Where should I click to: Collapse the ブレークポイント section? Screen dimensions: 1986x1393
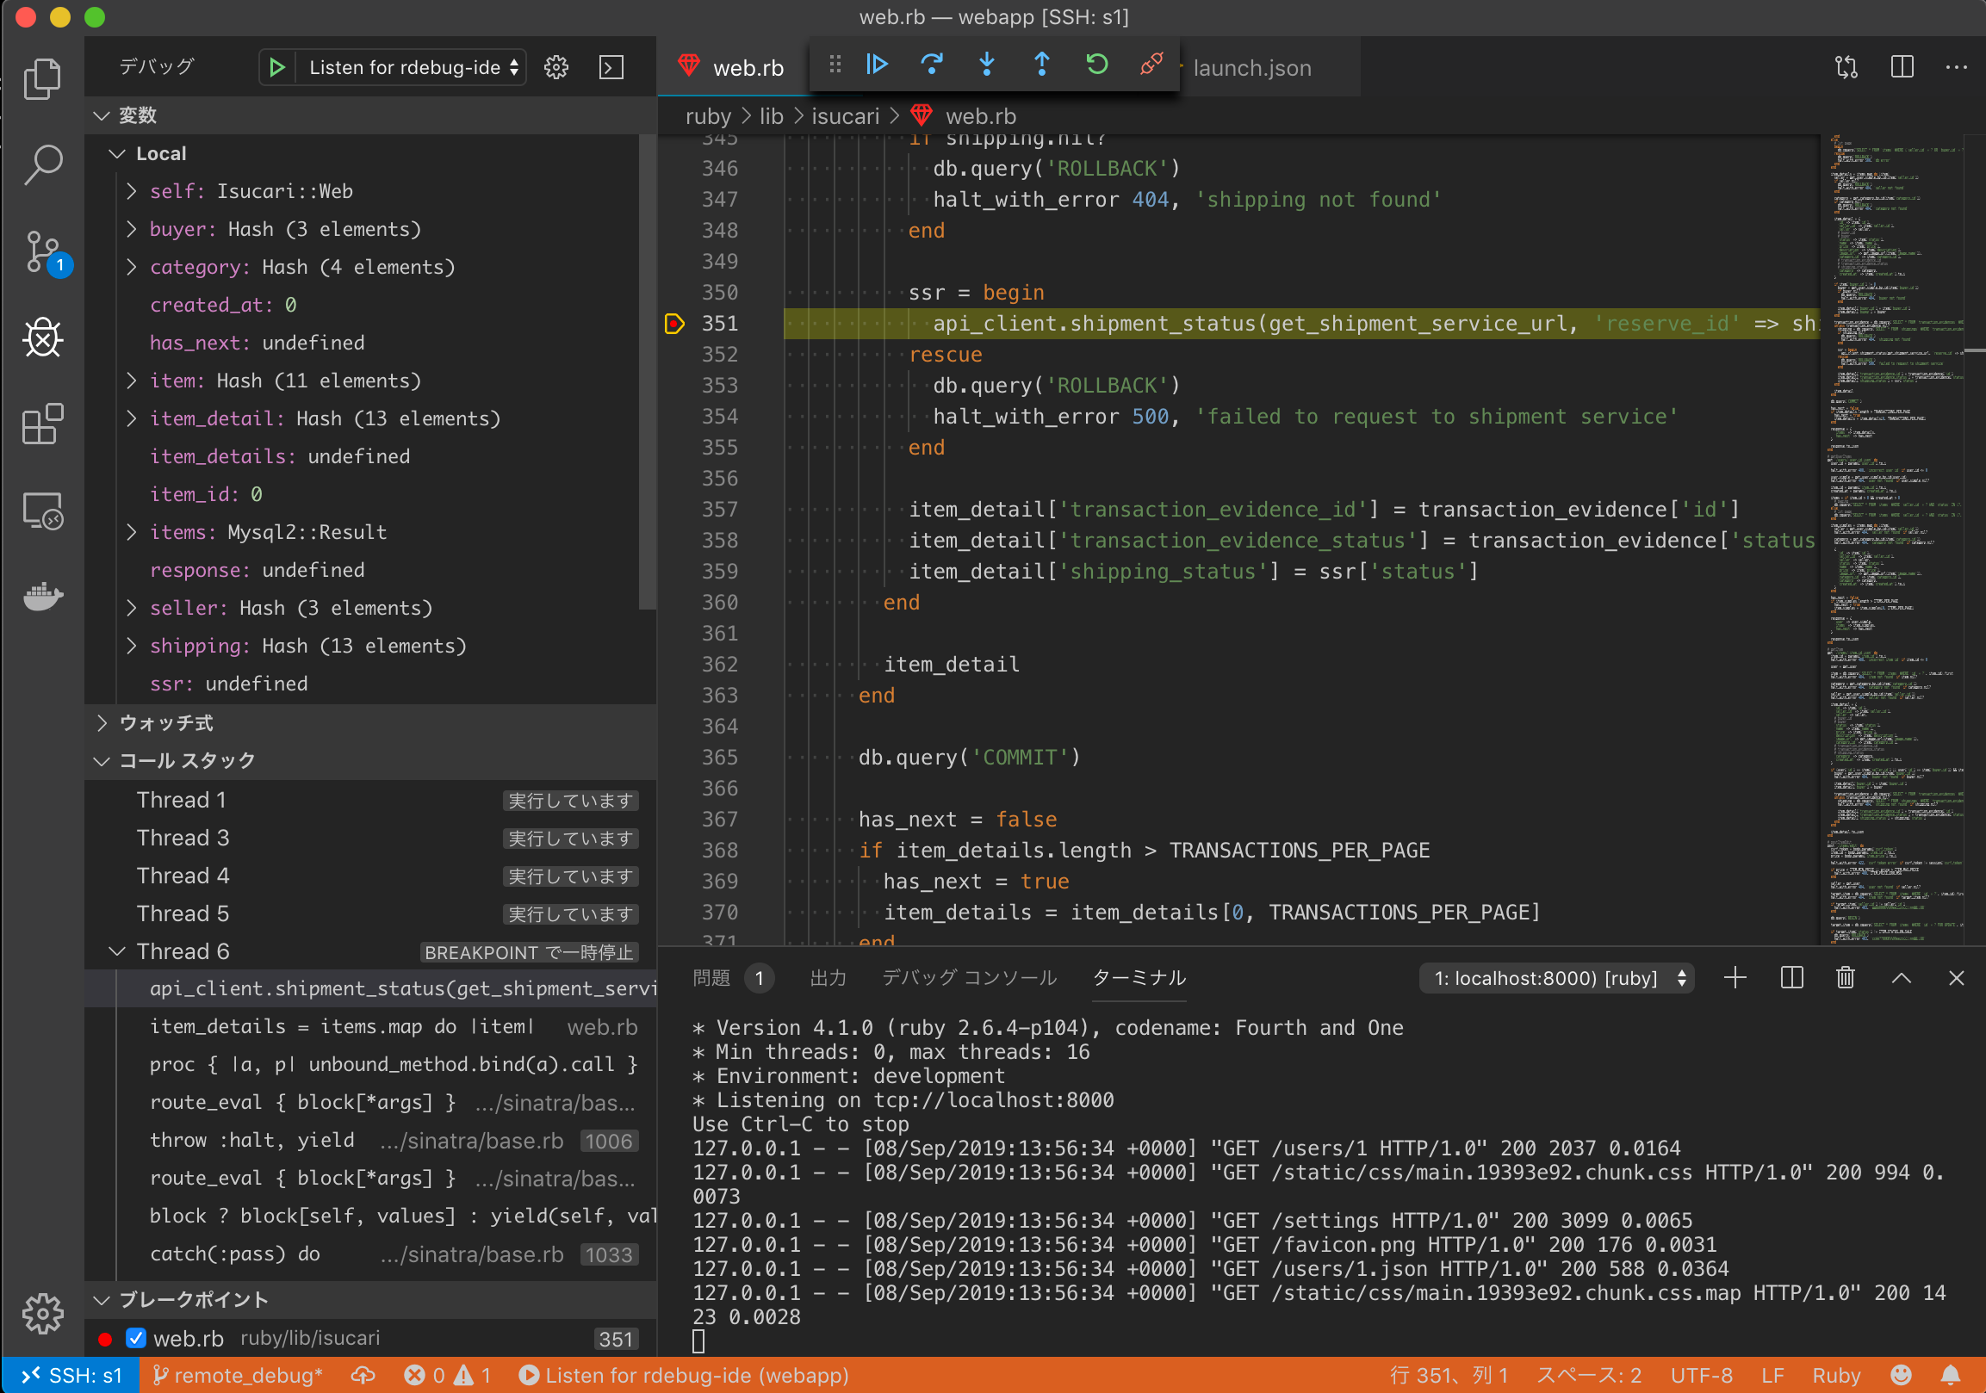102,1300
